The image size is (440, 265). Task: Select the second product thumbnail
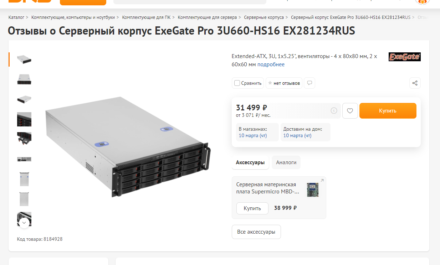click(24, 79)
